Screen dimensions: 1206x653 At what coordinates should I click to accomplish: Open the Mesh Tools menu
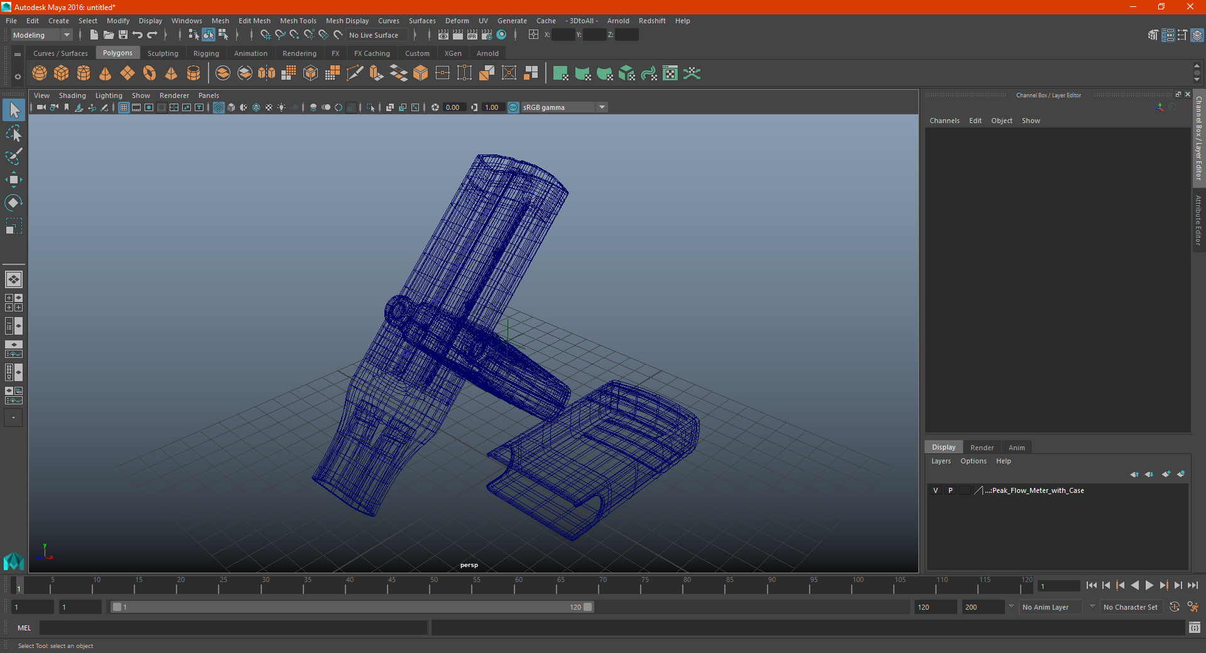(298, 21)
